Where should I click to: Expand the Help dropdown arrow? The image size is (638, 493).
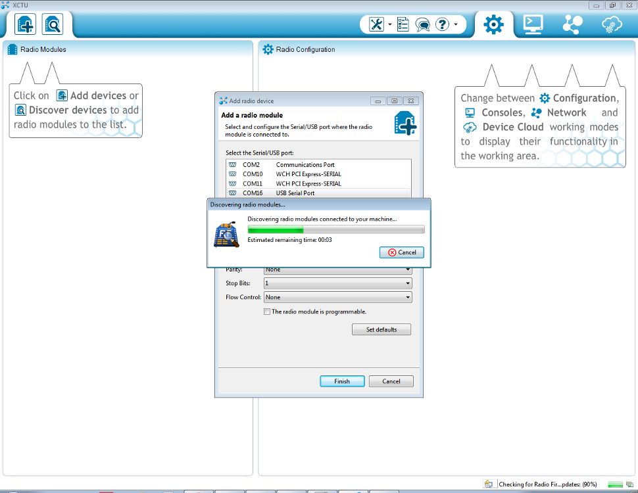tap(456, 24)
